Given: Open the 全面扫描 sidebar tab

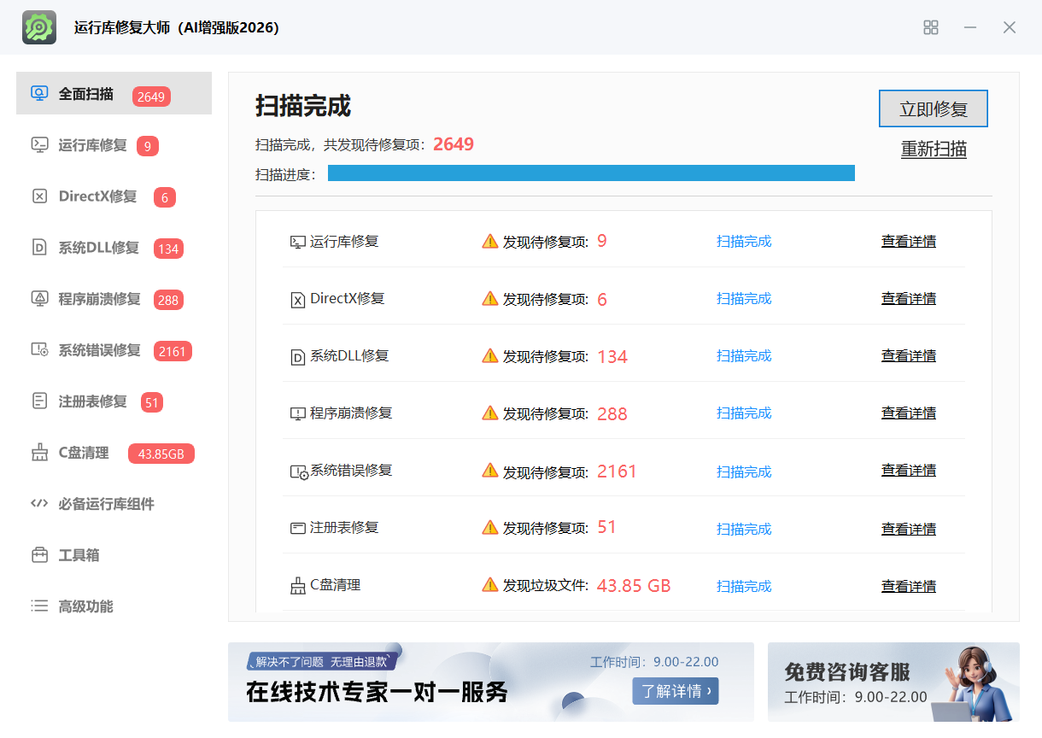Looking at the screenshot, I should [x=114, y=93].
